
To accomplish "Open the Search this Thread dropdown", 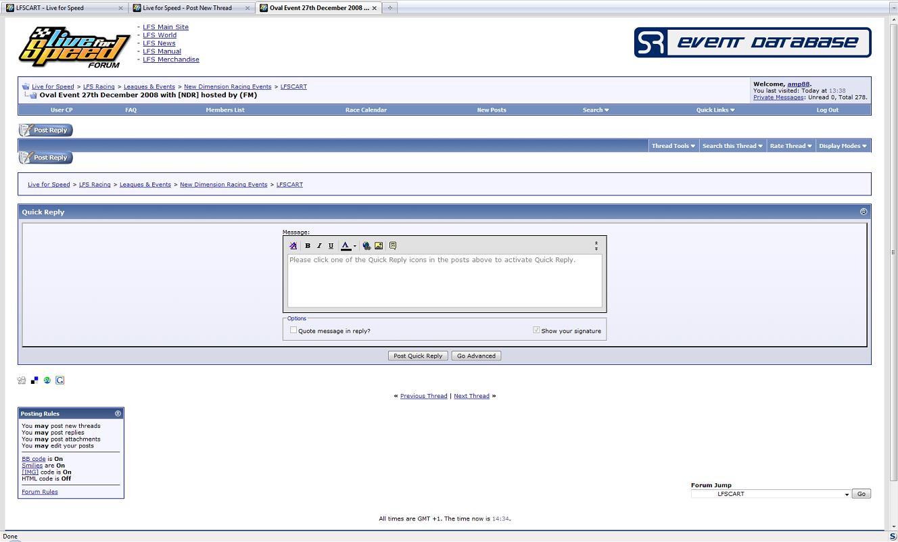I will (732, 146).
